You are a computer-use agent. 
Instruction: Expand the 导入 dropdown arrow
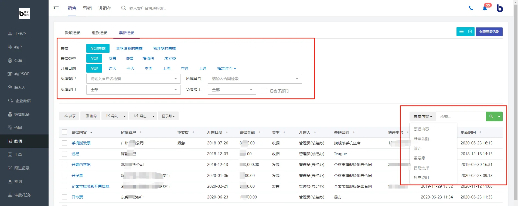pos(125,116)
